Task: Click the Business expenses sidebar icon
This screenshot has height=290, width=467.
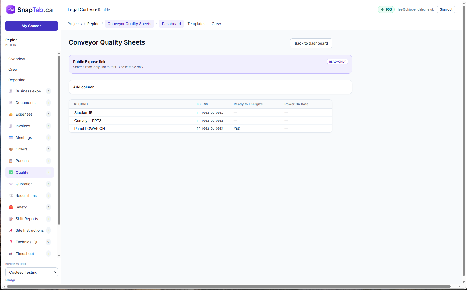Action: (11, 91)
